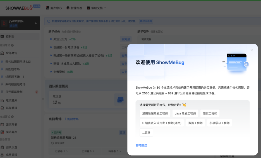Image resolution: width=261 pixels, height=158 pixels.
Task: Close the welcome dialog with X
Action: click(x=252, y=50)
